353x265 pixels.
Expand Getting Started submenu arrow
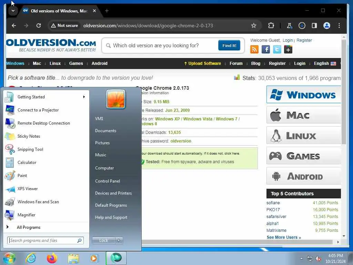click(84, 97)
